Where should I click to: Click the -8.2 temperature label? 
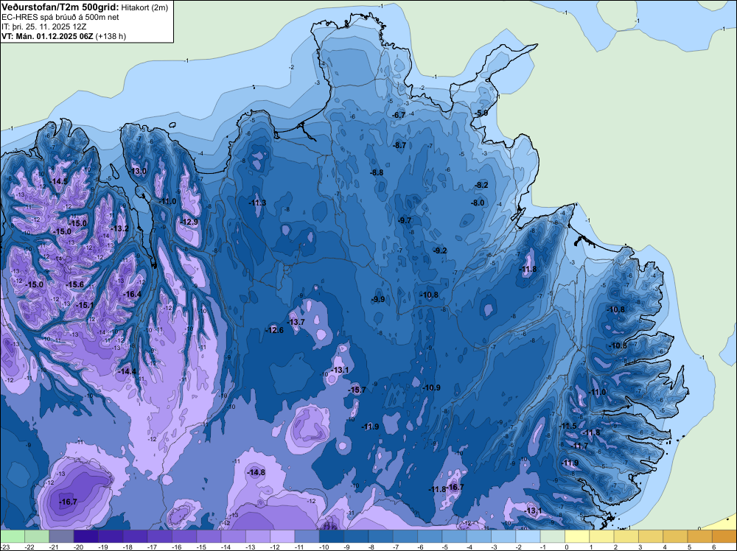(482, 185)
